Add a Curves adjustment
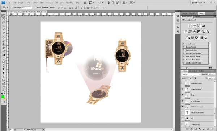 (x=199, y=26)
